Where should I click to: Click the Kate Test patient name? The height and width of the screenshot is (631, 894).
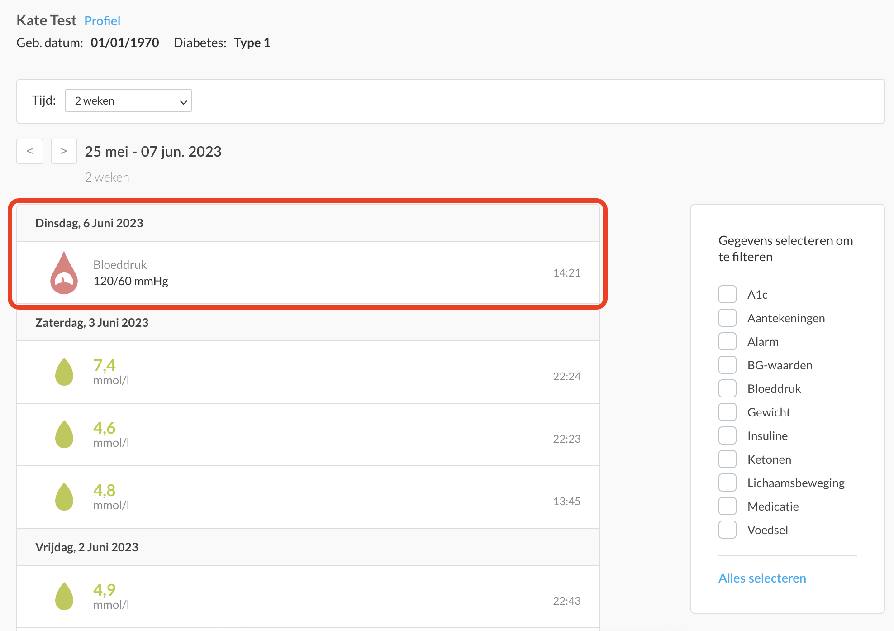(x=47, y=20)
